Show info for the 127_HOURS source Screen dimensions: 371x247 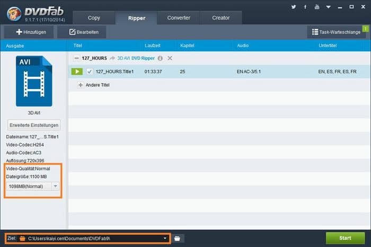[x=160, y=58]
